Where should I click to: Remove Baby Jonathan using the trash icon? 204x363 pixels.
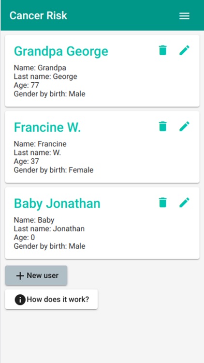pos(163,202)
